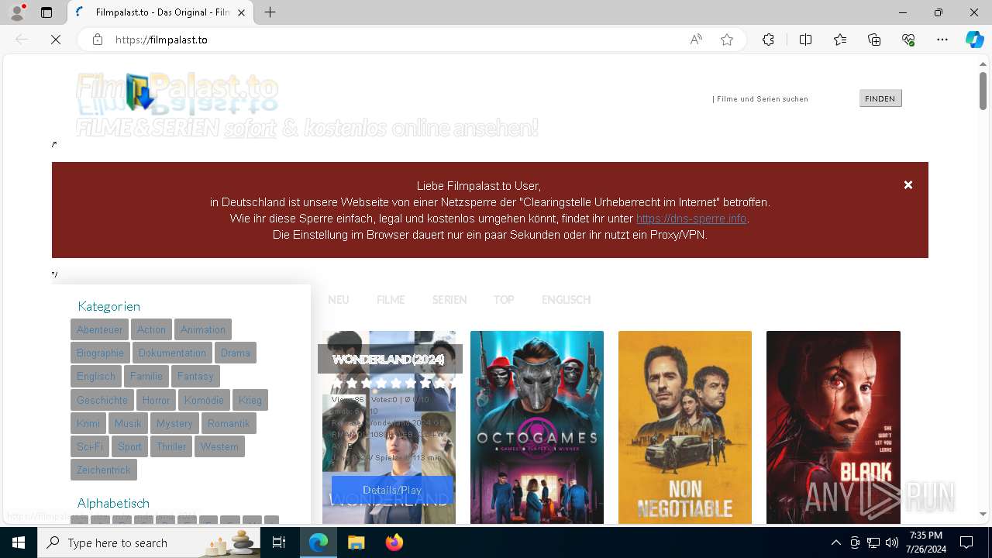Screen dimensions: 992x558
Task: Select the Fantasy category
Action: [195, 376]
